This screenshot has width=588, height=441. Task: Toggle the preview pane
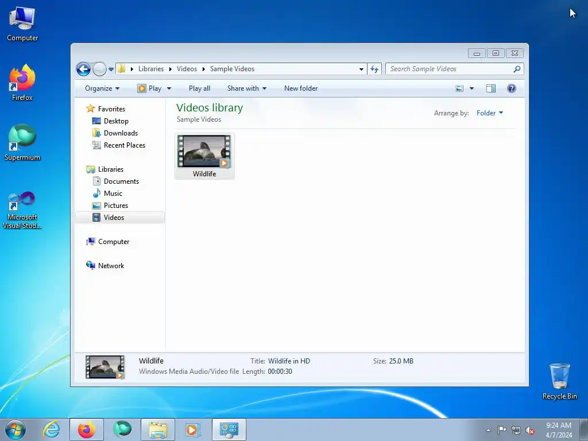click(490, 88)
